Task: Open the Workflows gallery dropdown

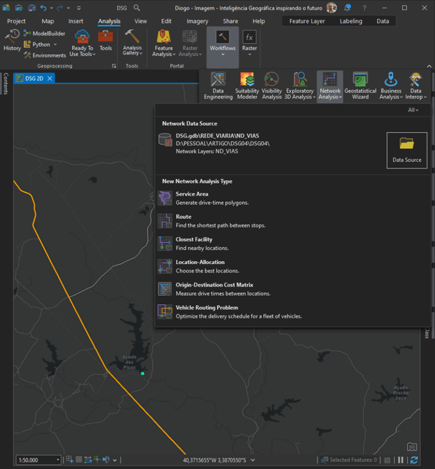Action: [222, 55]
